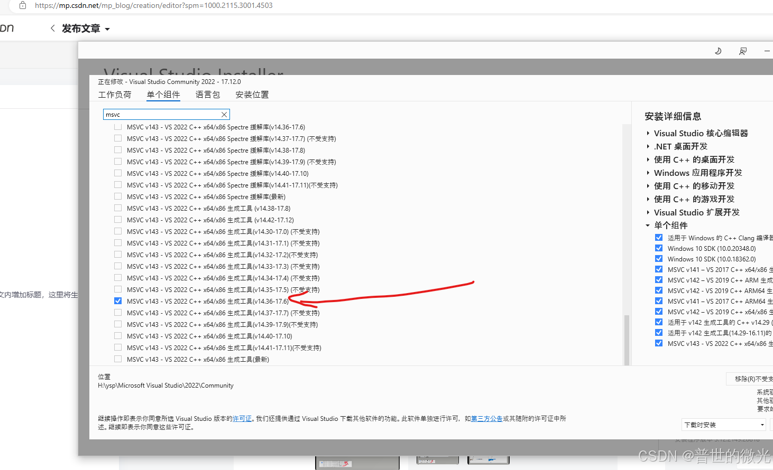Image resolution: width=773 pixels, height=470 pixels.
Task: Check x64/x86 生成工具 (v14.40-17.10)
Action: 118,336
